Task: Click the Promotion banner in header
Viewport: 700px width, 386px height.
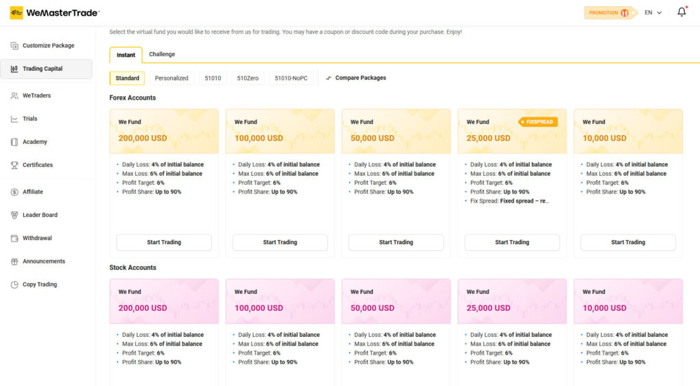Action: tap(609, 13)
